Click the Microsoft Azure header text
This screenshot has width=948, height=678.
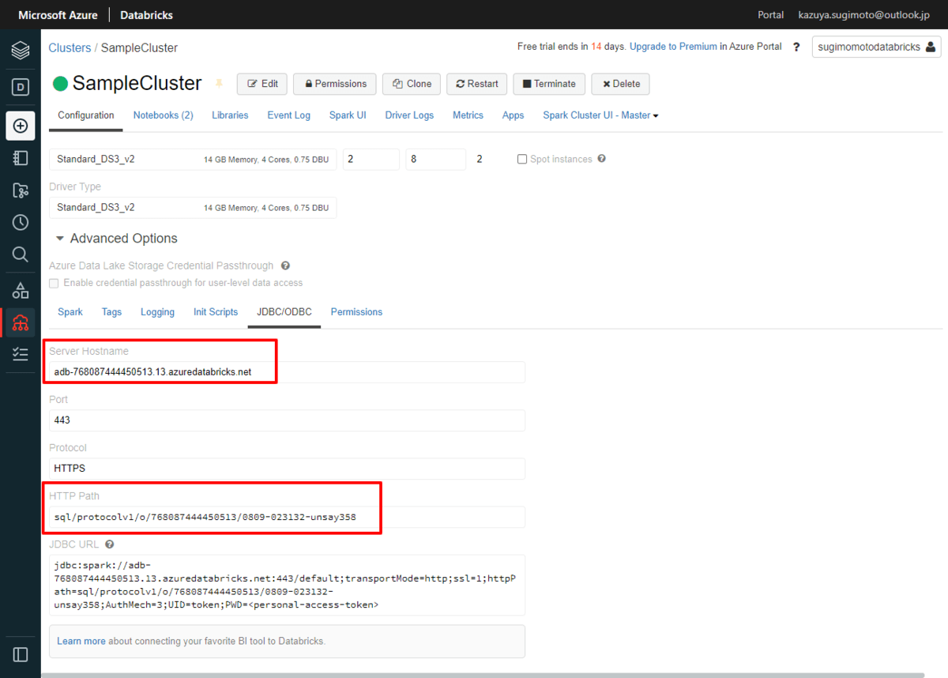58,15
